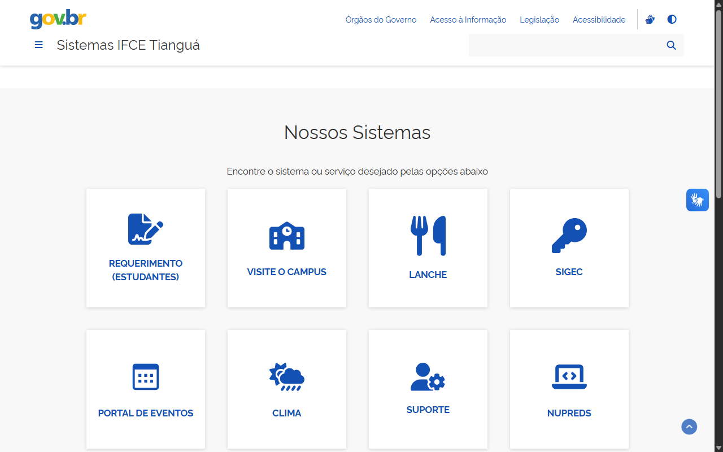Click the Sistemas IFCE Tianguá title

click(128, 45)
